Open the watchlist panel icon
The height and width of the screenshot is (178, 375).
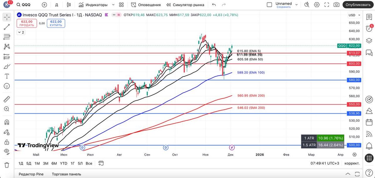tap(369, 17)
